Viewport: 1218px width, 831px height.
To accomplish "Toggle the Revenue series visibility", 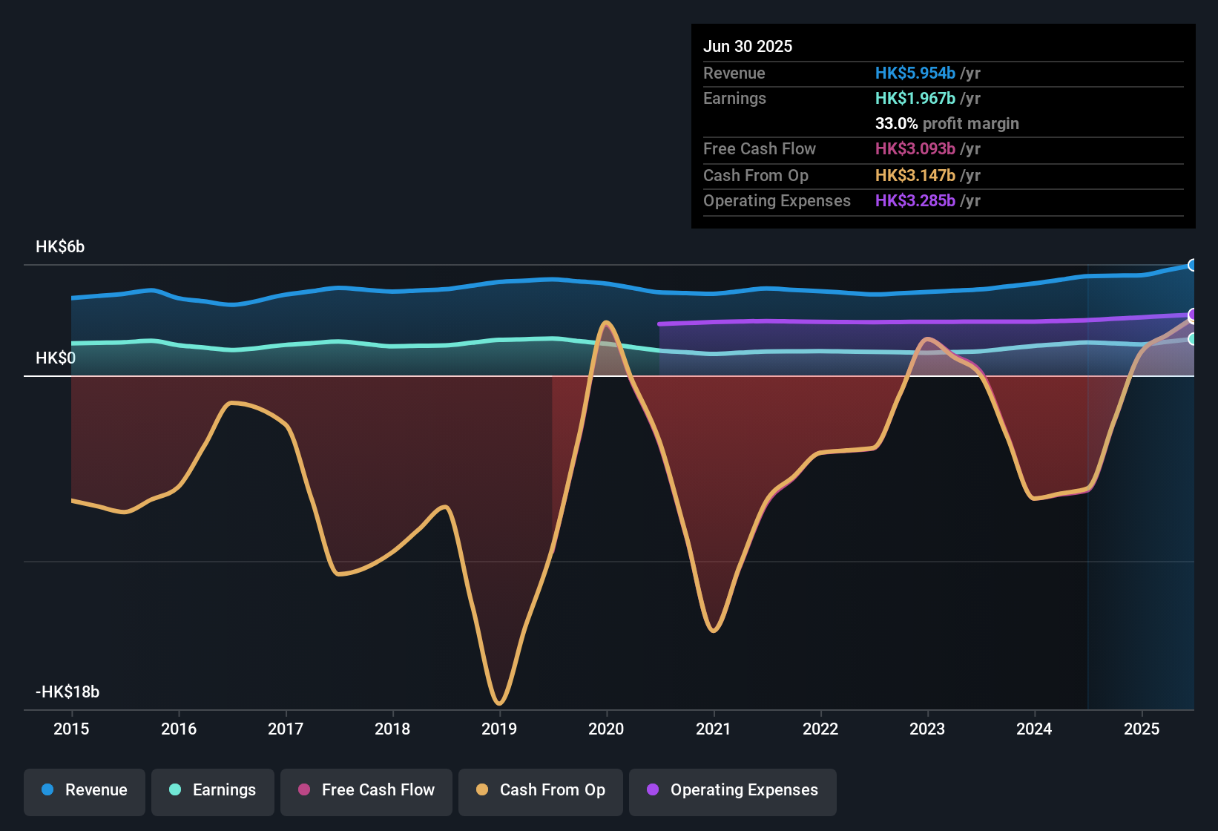I will tap(84, 790).
